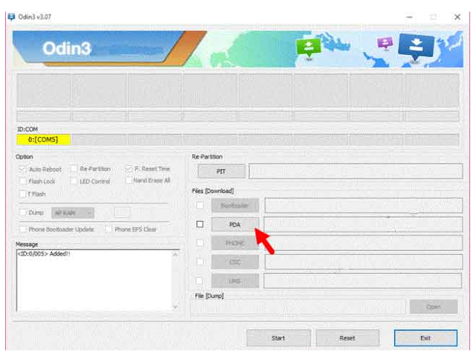The height and width of the screenshot is (359, 476).
Task: Check Phone Bootloader Update option
Action: (23, 229)
